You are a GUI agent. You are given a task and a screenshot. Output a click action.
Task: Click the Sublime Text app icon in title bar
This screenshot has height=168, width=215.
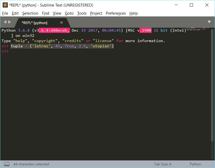tap(5, 5)
